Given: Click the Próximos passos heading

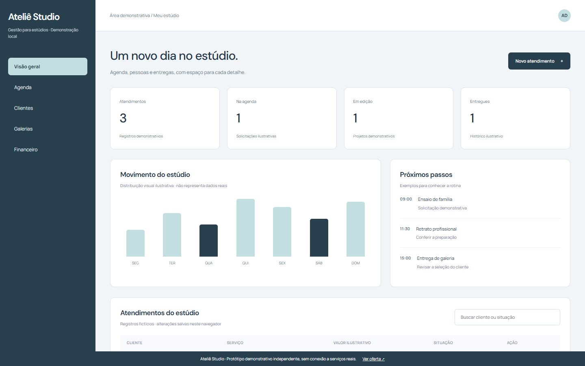Looking at the screenshot, I should click(426, 174).
